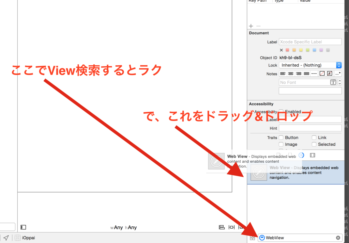
Task: Click the accessibility Hint field
Action: pos(310,128)
